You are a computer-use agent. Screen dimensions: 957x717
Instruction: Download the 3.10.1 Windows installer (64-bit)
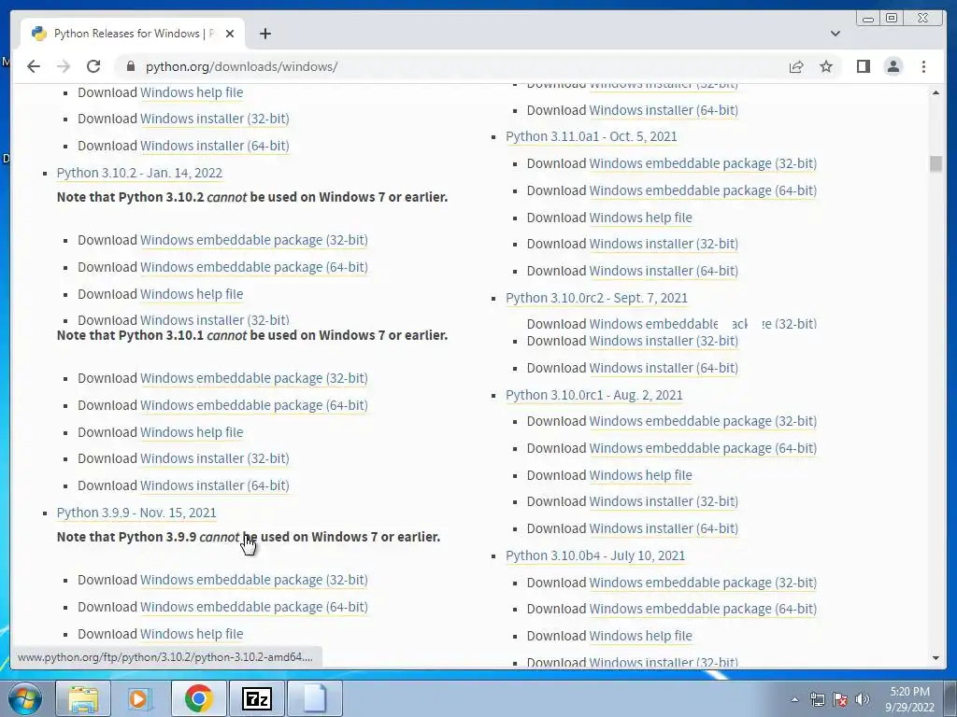click(215, 485)
